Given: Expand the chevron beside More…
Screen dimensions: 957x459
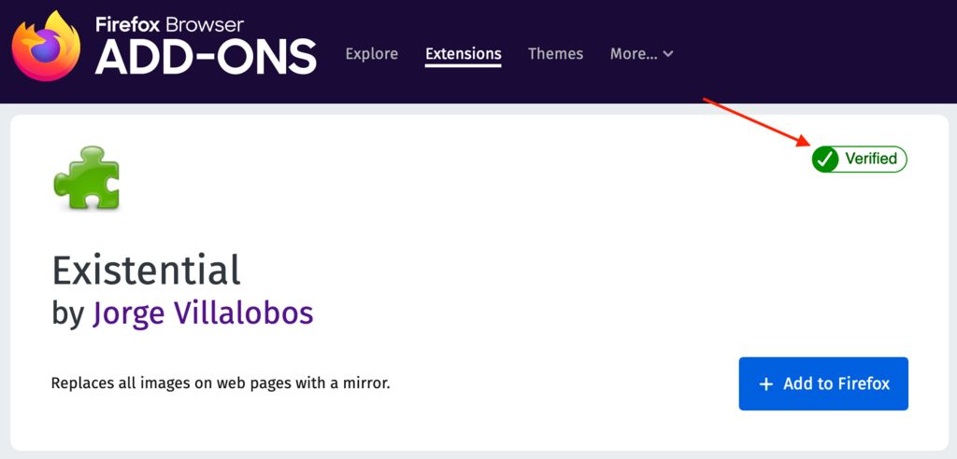Looking at the screenshot, I should [x=667, y=54].
